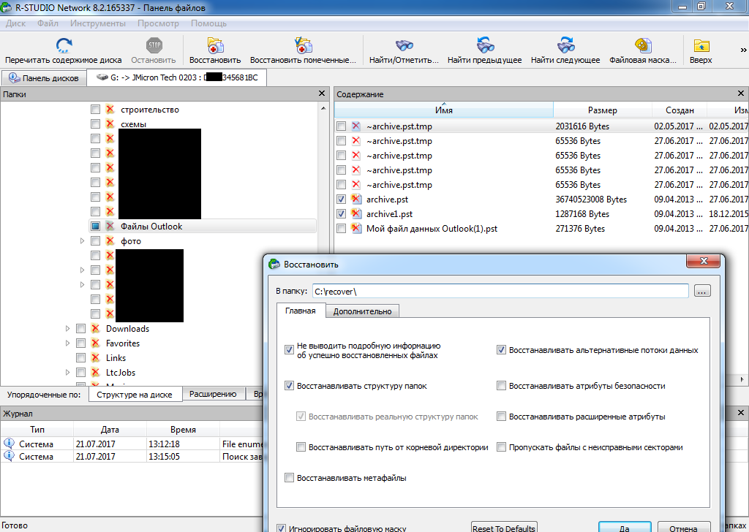749x532 pixels.
Task: Click the Да button
Action: click(625, 528)
